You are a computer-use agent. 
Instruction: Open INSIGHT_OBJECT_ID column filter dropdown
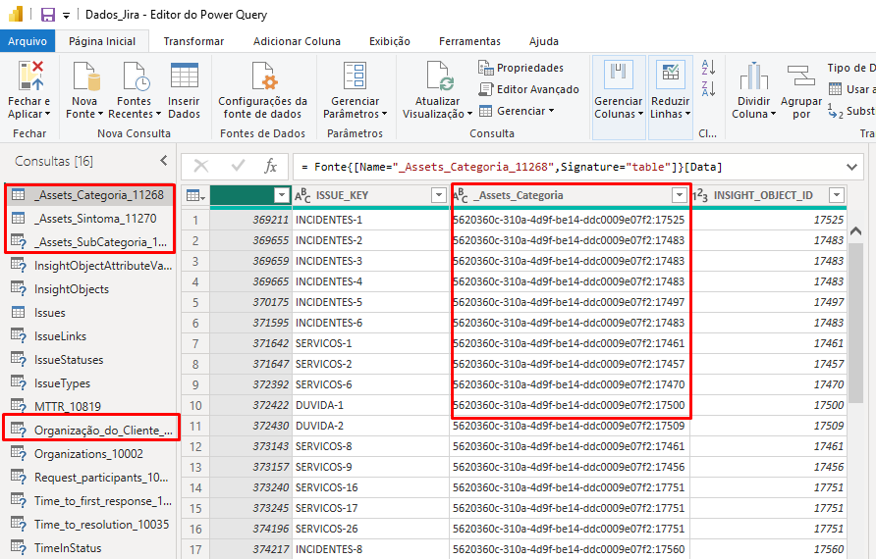[837, 195]
